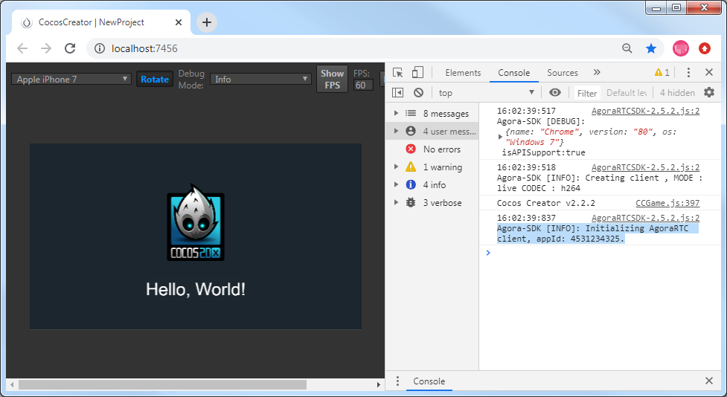Toggle the device toolbar icon

click(417, 72)
